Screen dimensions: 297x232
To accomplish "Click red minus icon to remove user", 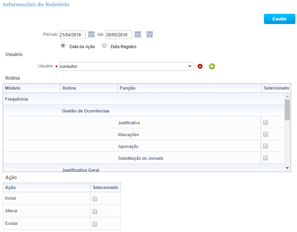I will (200, 66).
